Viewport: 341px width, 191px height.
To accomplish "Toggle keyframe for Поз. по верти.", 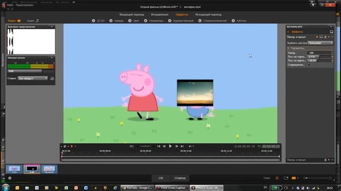I will [x=332, y=60].
